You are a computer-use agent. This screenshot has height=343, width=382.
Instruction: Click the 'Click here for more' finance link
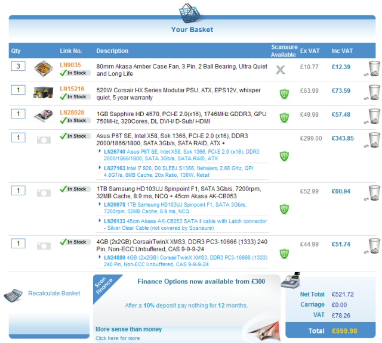118,338
